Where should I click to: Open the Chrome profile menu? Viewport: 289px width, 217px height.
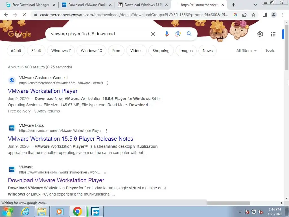(274, 15)
